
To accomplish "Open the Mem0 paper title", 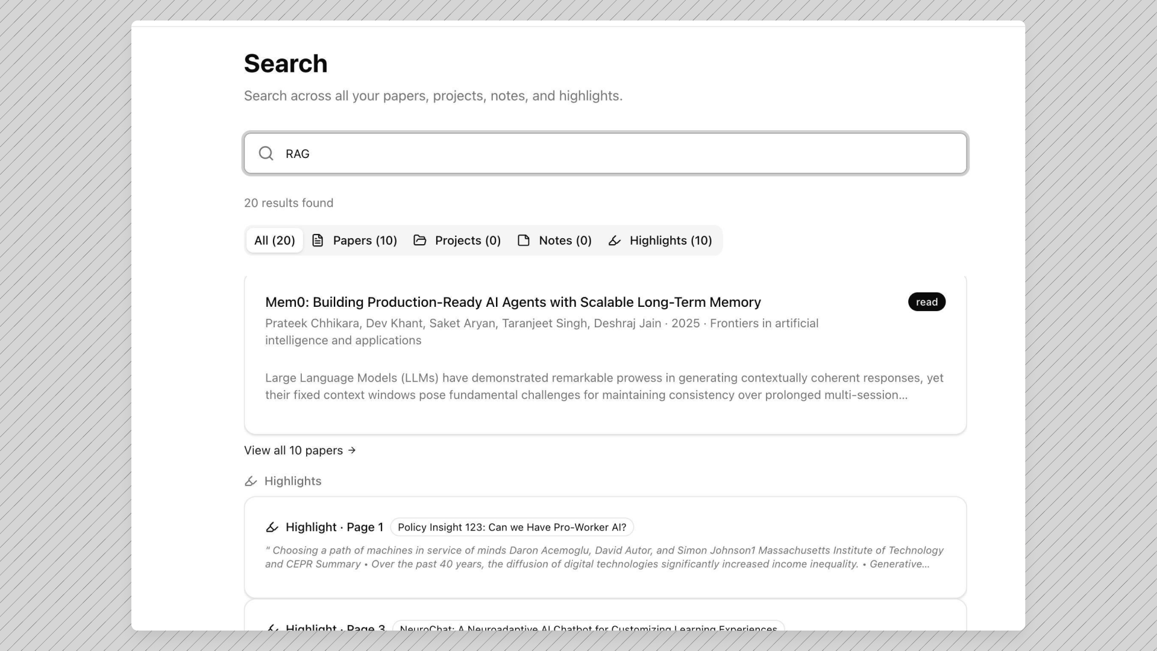I will (x=513, y=302).
